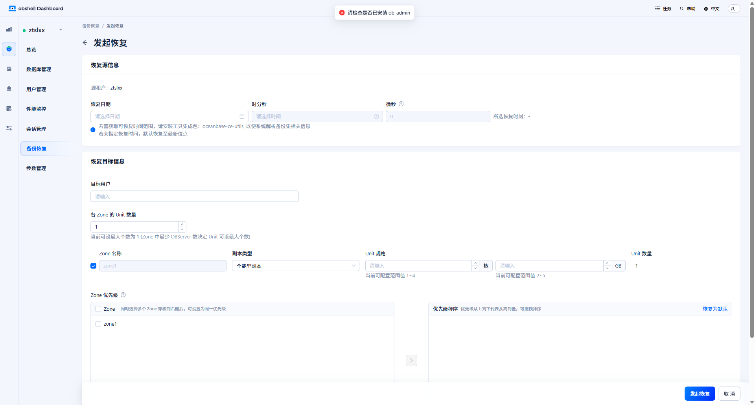Image resolution: width=755 pixels, height=405 pixels.
Task: Open the 帮助 help menu
Action: tap(687, 9)
